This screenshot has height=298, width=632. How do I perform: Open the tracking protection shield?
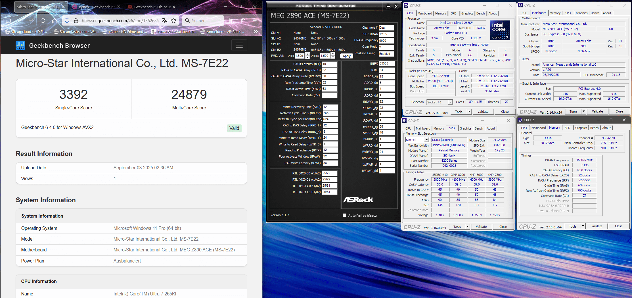tap(67, 20)
